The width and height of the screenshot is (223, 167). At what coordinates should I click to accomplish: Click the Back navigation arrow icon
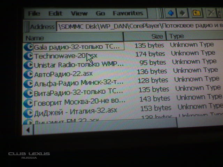171,13
